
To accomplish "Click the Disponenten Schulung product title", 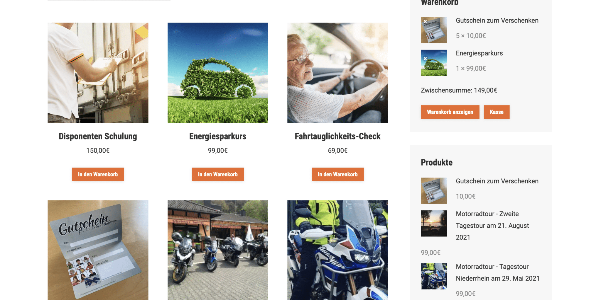I will point(98,136).
